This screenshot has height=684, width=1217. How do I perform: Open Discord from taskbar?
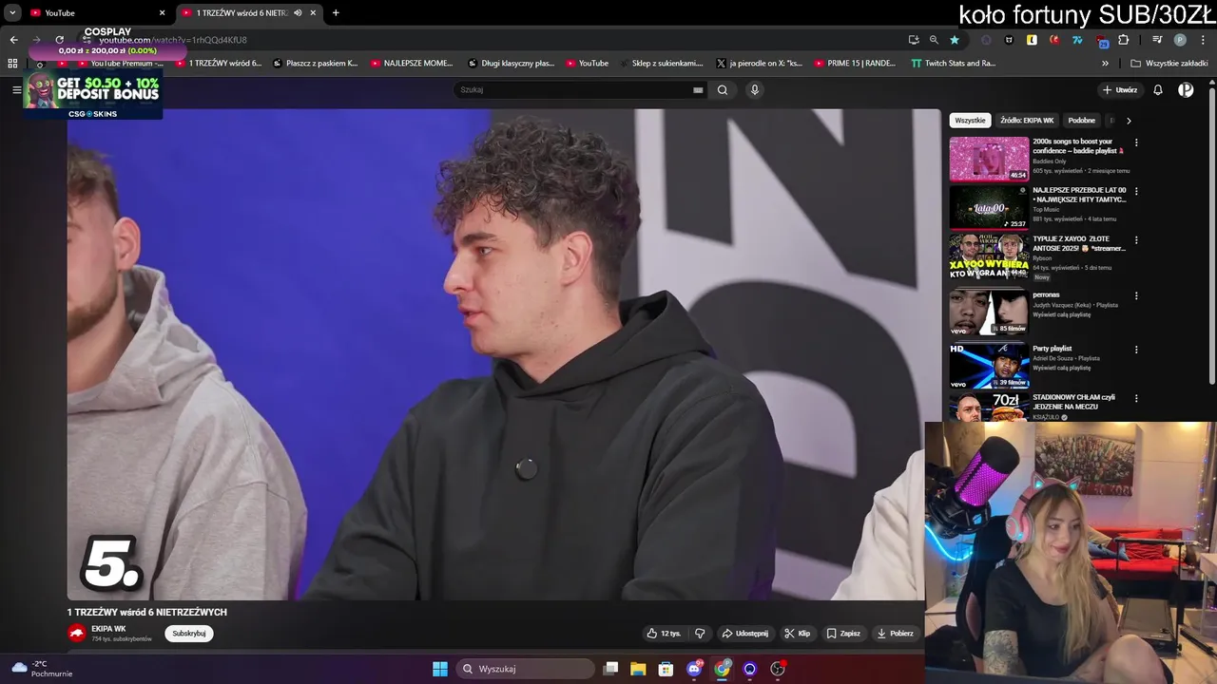click(695, 669)
